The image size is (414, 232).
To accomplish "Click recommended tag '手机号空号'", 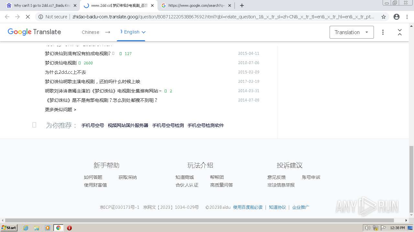I will tap(93, 125).
